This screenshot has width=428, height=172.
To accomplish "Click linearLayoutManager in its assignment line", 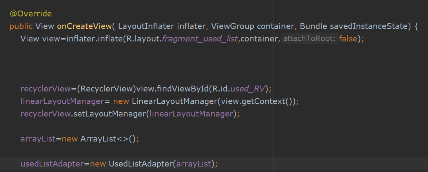I will (x=62, y=102).
